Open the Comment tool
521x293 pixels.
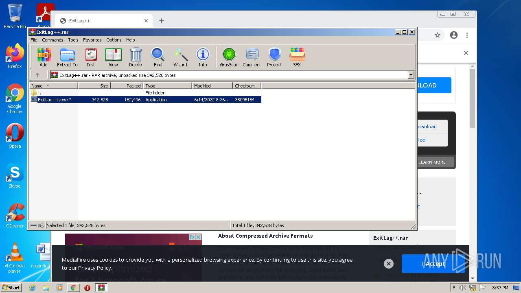[252, 57]
